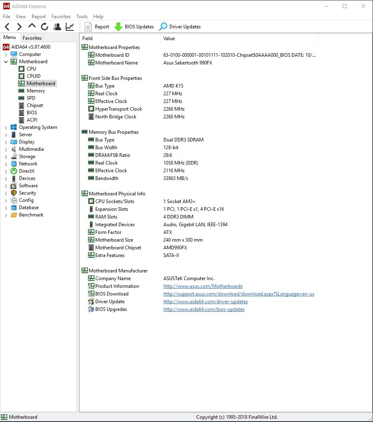Viewport: 373px width, 422px height.
Task: Open the user-silhouette toolbar icon
Action: coord(57,27)
